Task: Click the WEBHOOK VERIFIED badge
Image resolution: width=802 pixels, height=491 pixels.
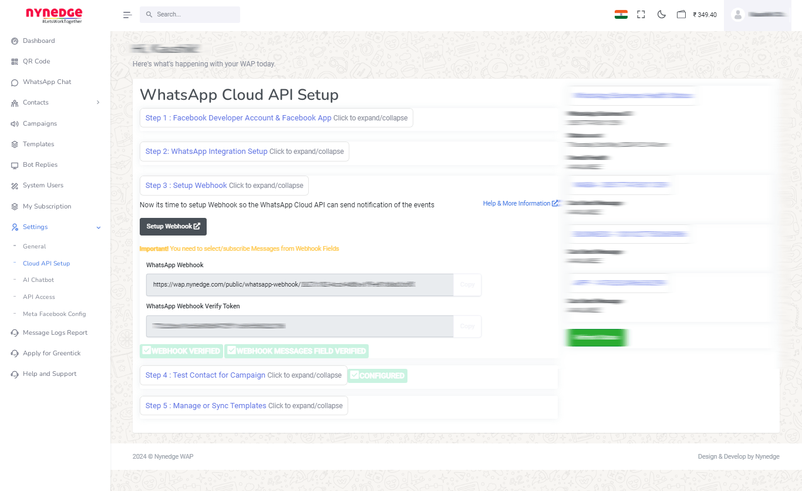Action: click(181, 351)
